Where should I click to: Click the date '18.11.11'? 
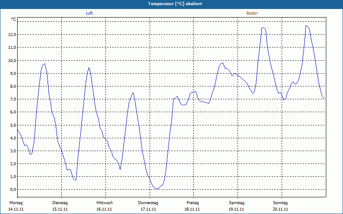(x=192, y=209)
